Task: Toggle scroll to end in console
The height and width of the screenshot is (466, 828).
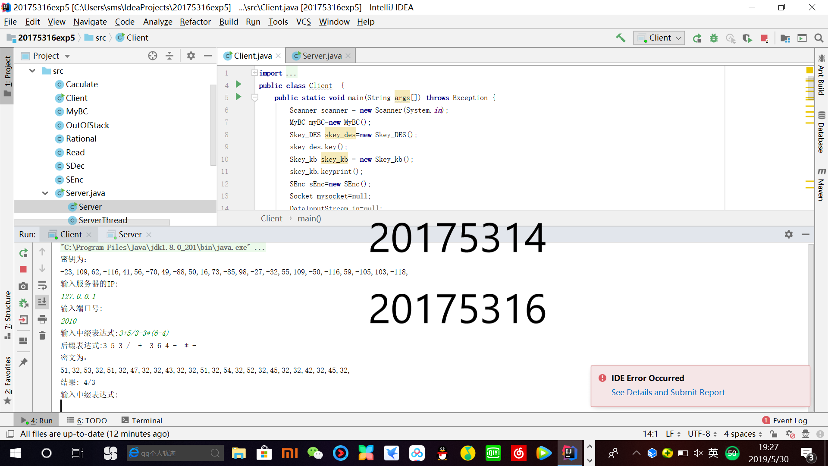Action: pyautogui.click(x=42, y=302)
